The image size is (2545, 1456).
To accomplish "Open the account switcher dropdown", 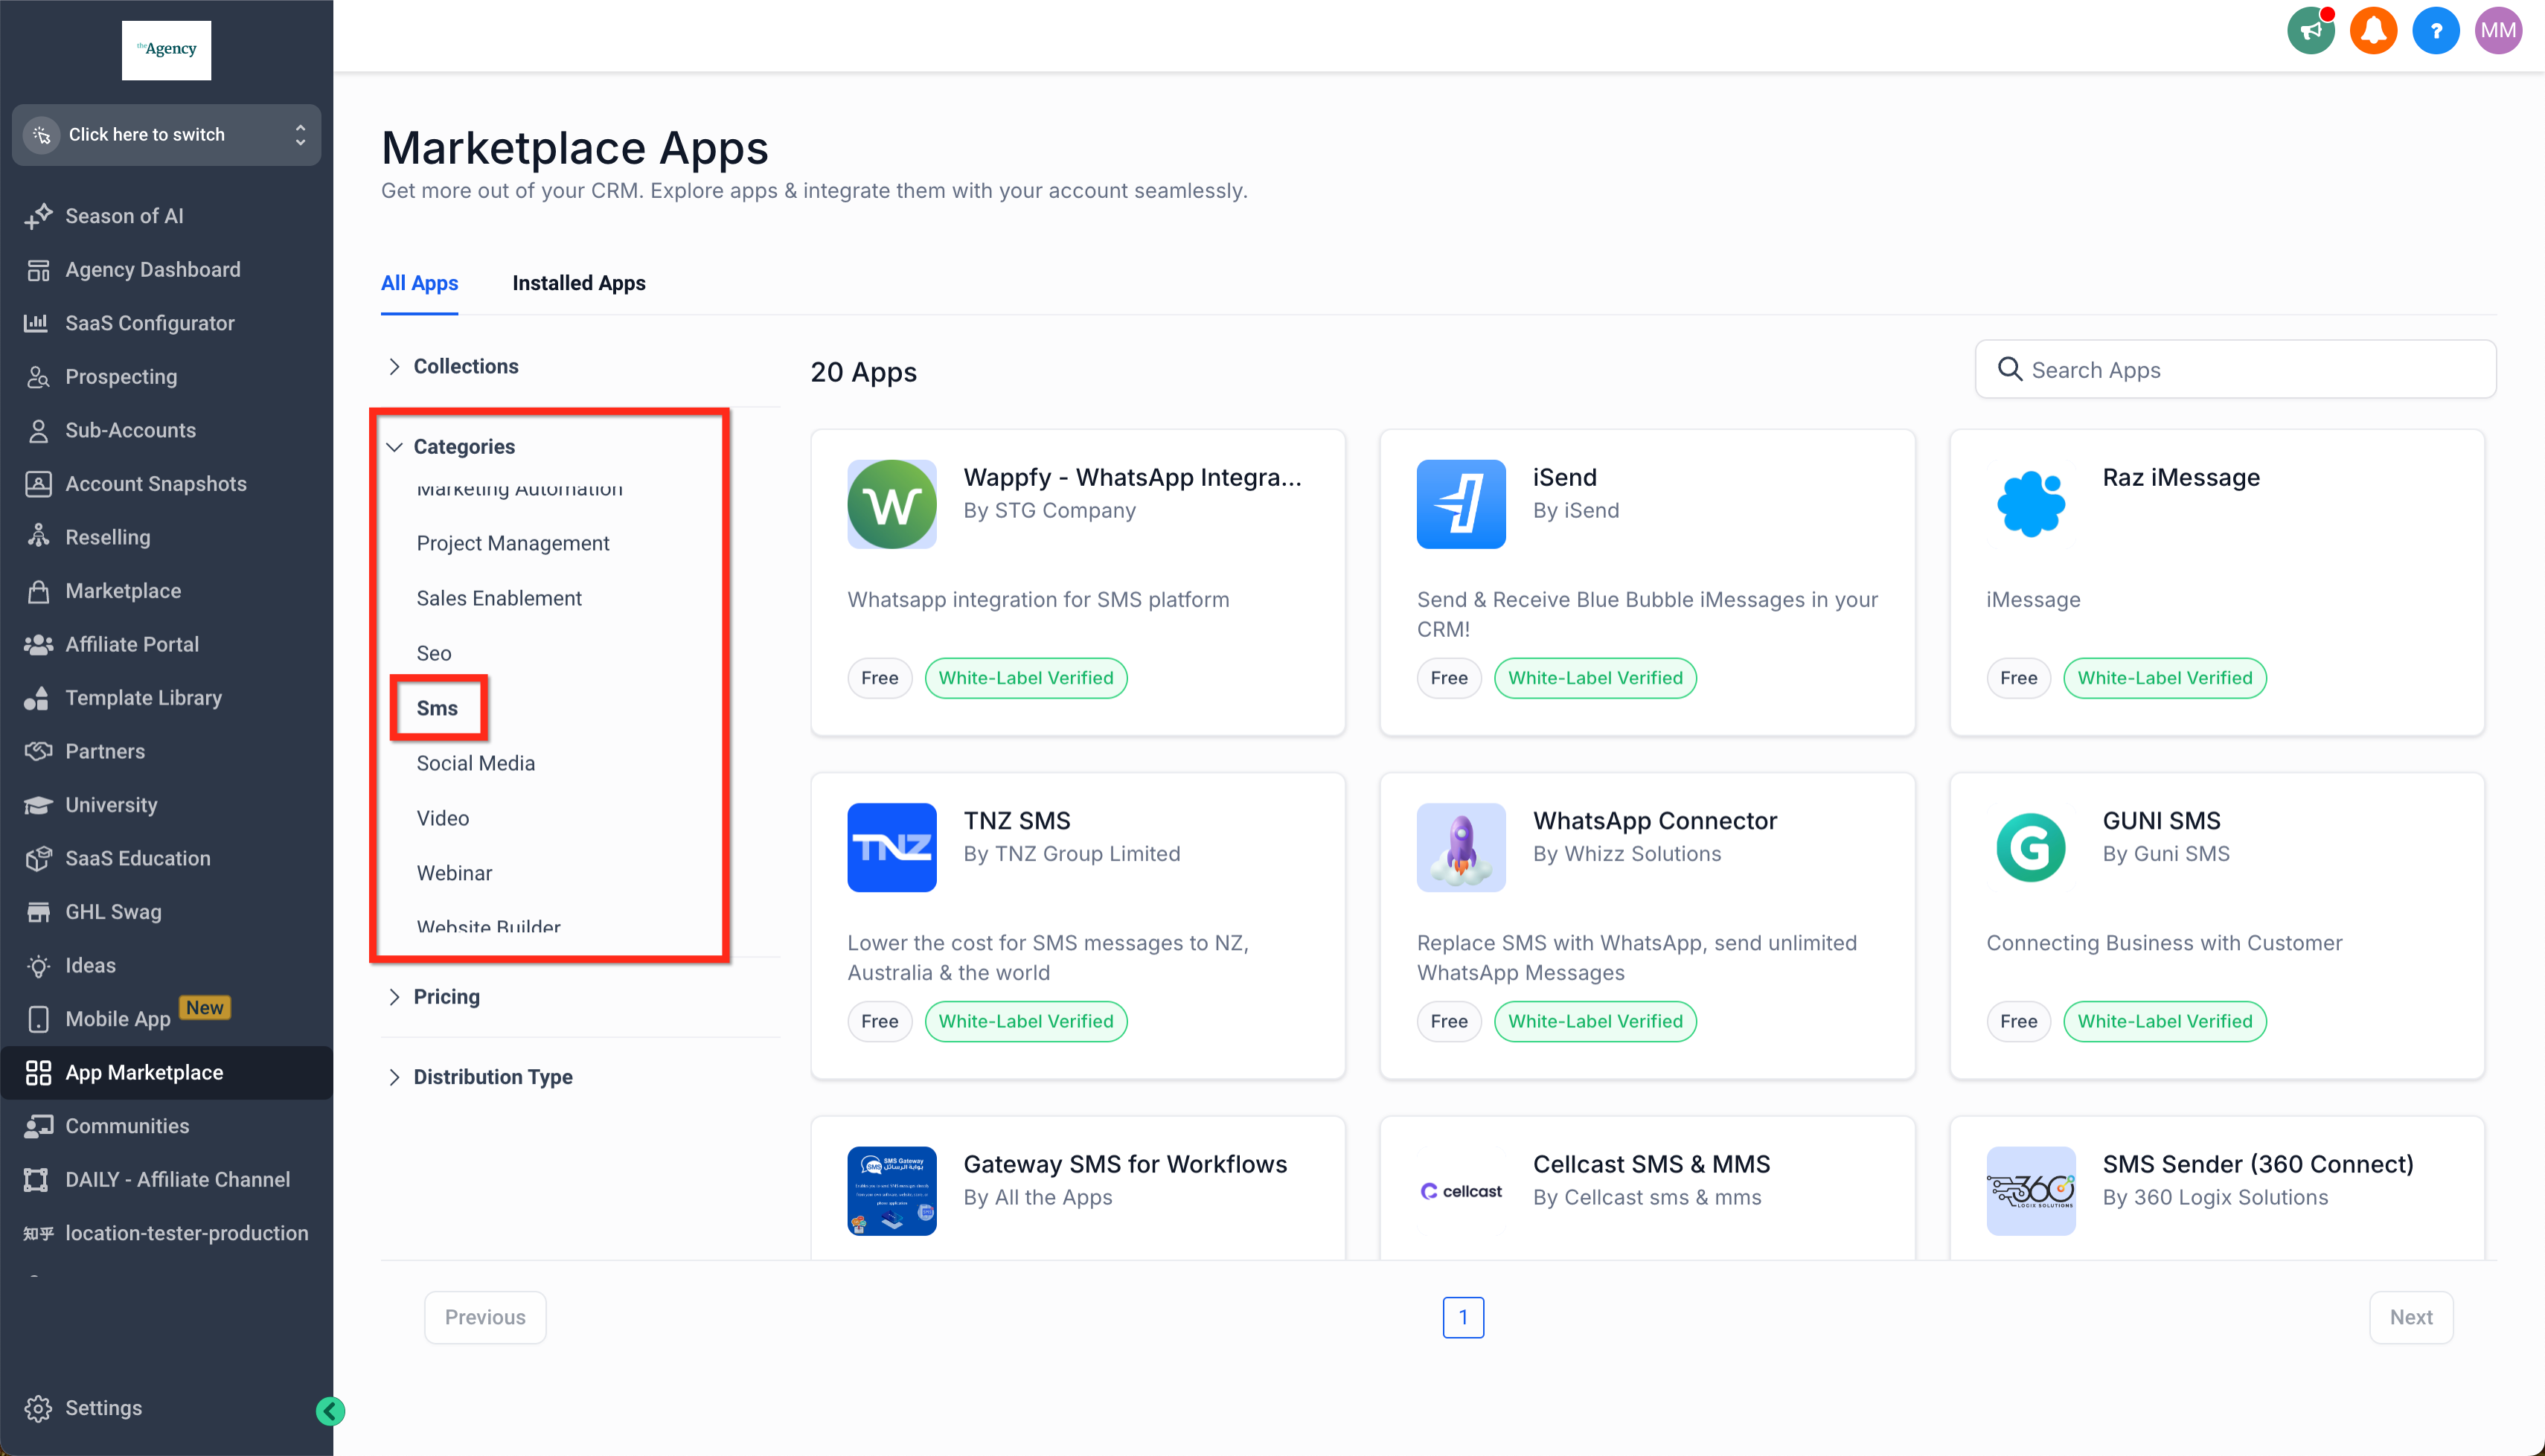I will [166, 134].
